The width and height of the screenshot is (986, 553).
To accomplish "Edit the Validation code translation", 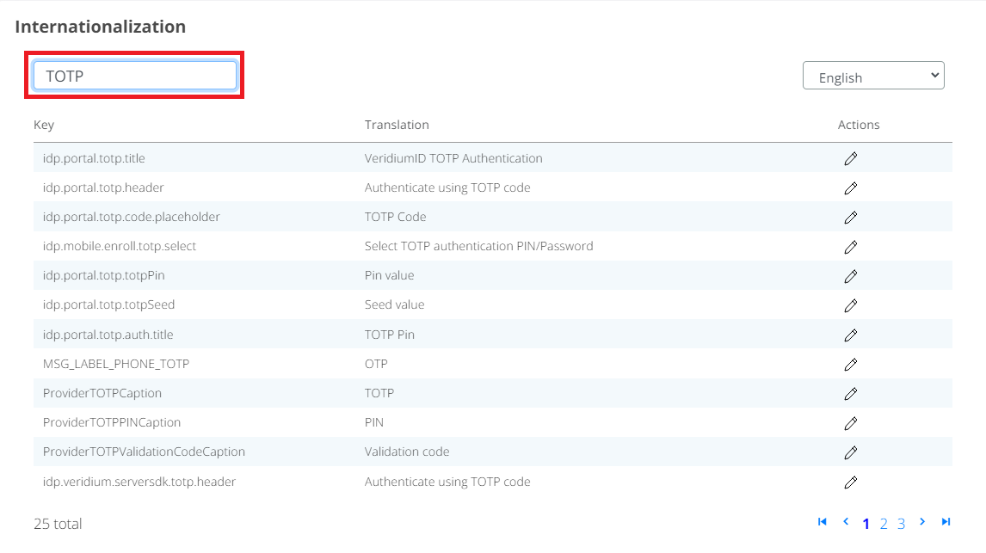I will (x=850, y=452).
